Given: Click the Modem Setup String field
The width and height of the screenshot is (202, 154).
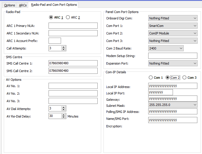Looking at the screenshot, I should click(173, 56).
